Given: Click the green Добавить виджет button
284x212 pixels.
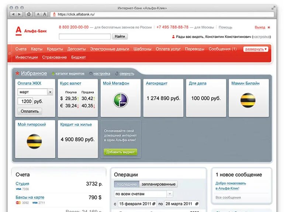Looking at the screenshot, I should pos(121,152).
